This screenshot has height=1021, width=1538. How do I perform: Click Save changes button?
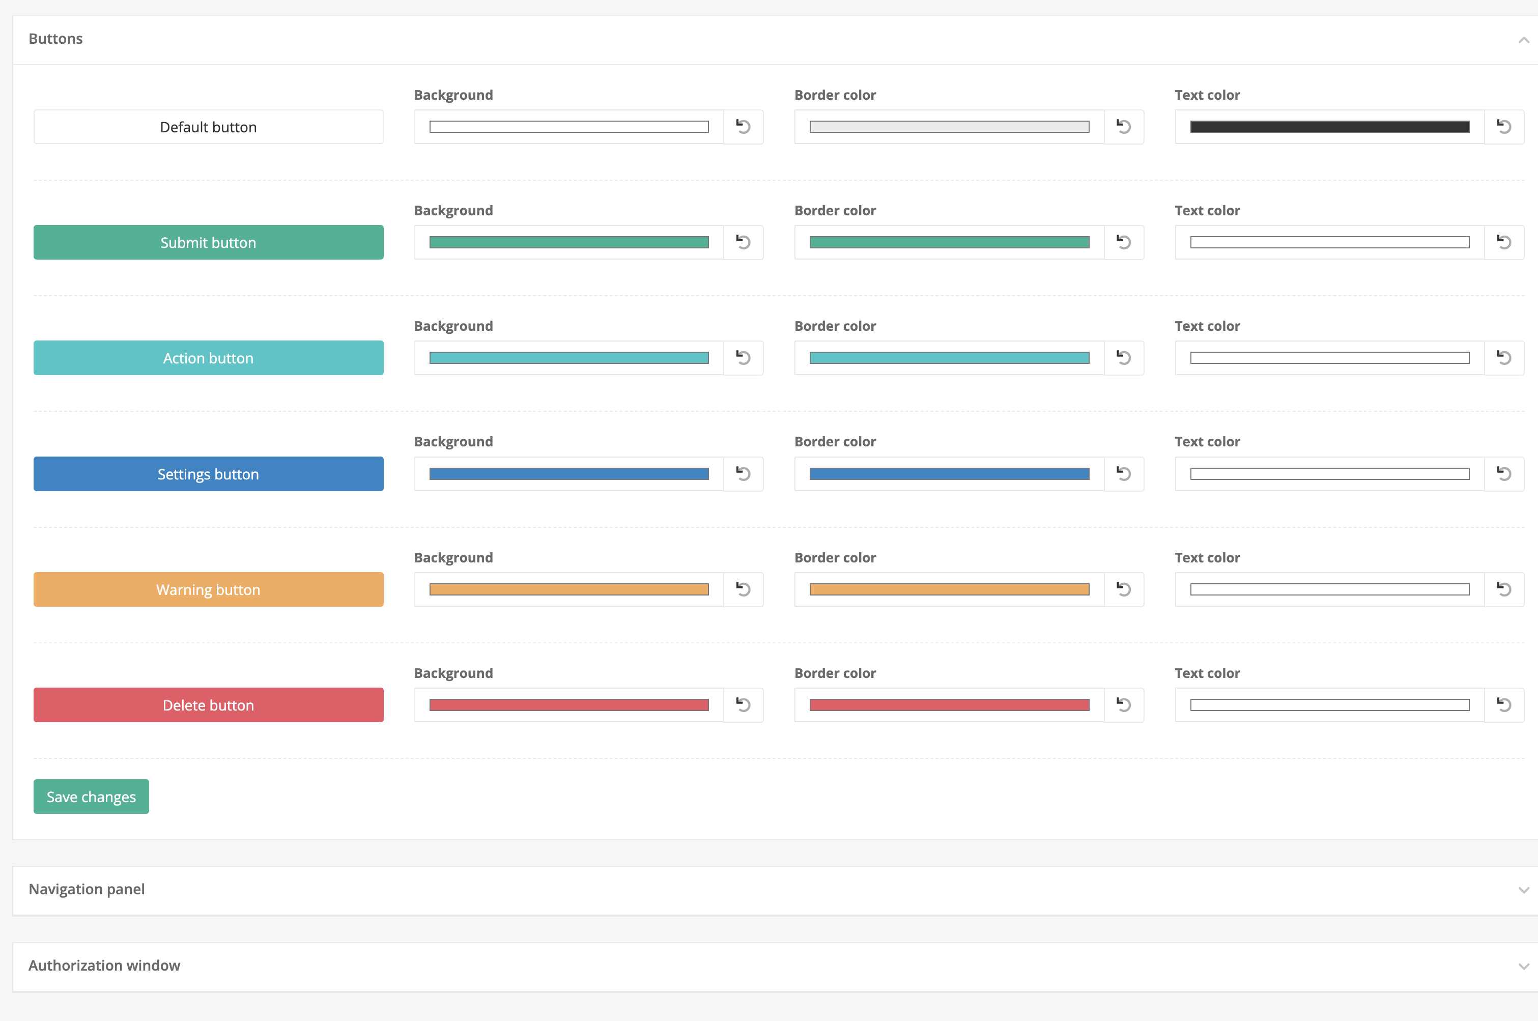click(x=91, y=797)
